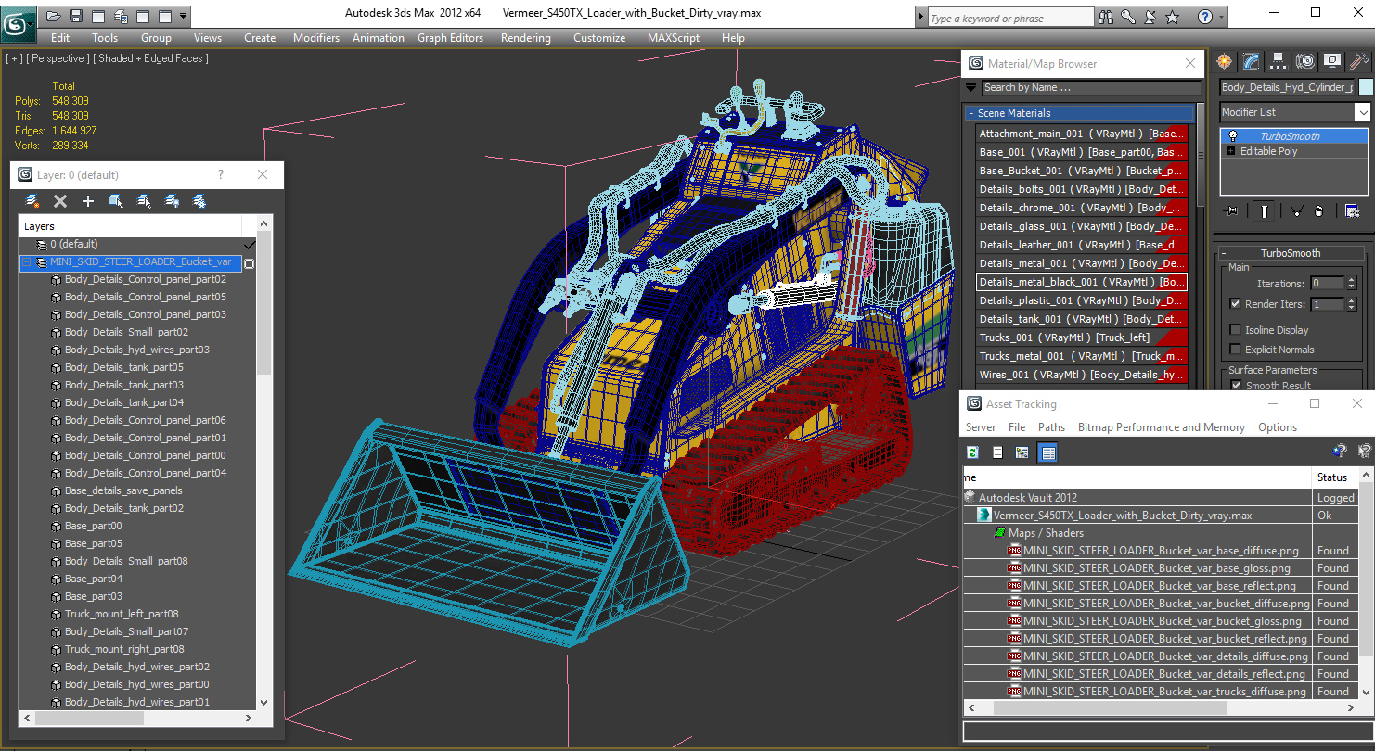Click the Open File icon in quick access toolbar
Viewport: 1375px width, 751px height.
pos(54,16)
